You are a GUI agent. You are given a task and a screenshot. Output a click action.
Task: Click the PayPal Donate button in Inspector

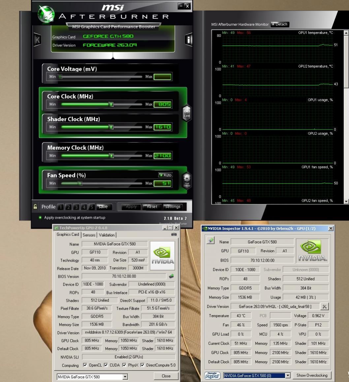click(x=212, y=375)
